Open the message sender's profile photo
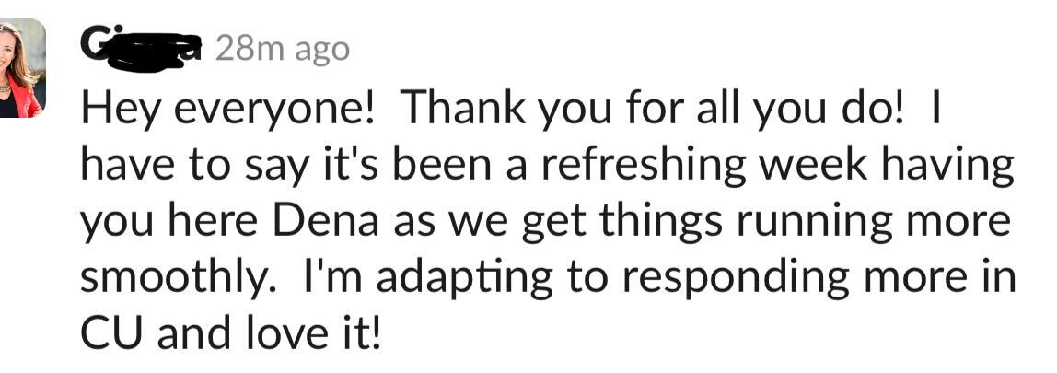 (22, 69)
